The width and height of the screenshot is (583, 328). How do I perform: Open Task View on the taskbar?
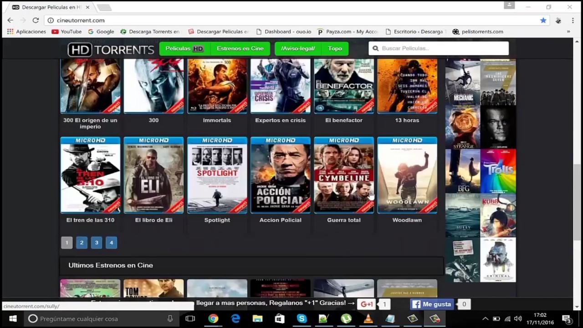190,319
